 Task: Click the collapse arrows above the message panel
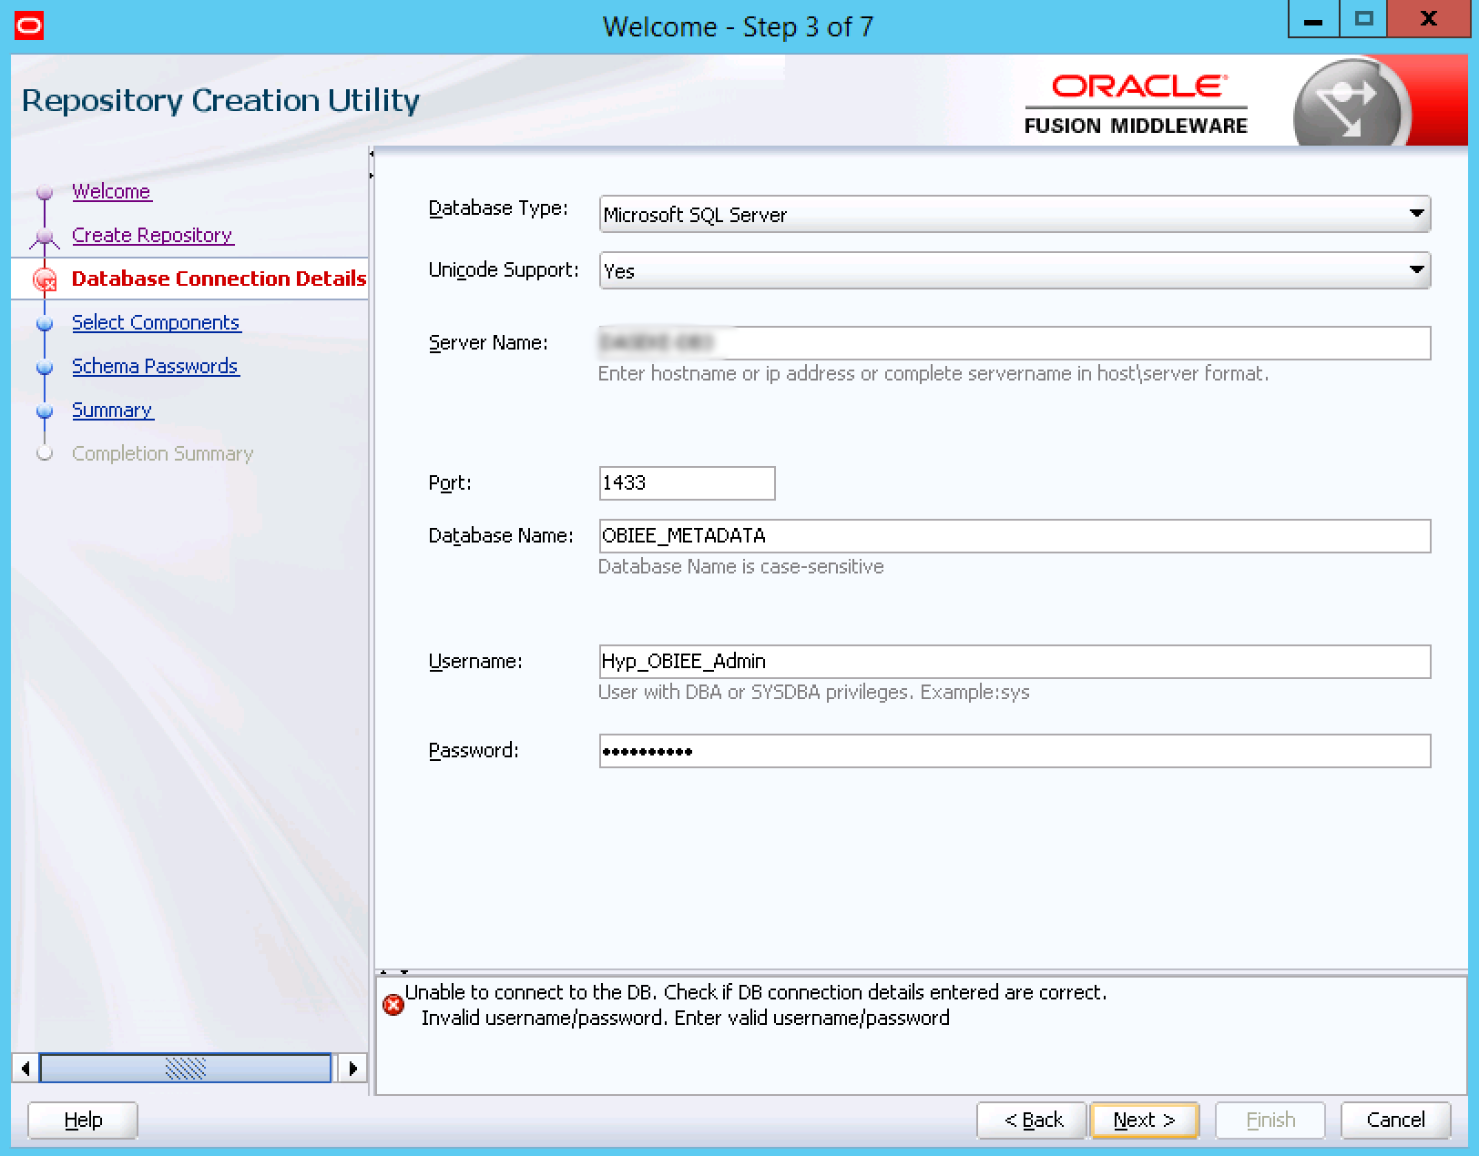pos(393,972)
